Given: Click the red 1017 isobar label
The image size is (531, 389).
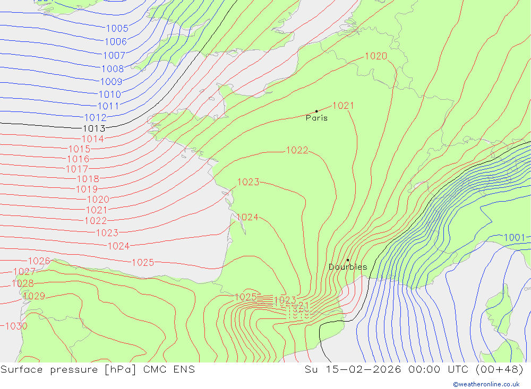Looking at the screenshot, I should click(77, 169).
